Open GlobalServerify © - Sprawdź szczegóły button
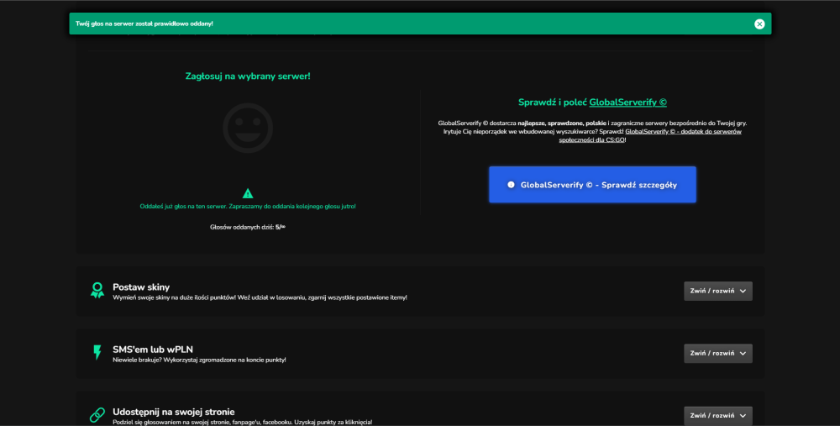This screenshot has width=840, height=426. (x=592, y=184)
